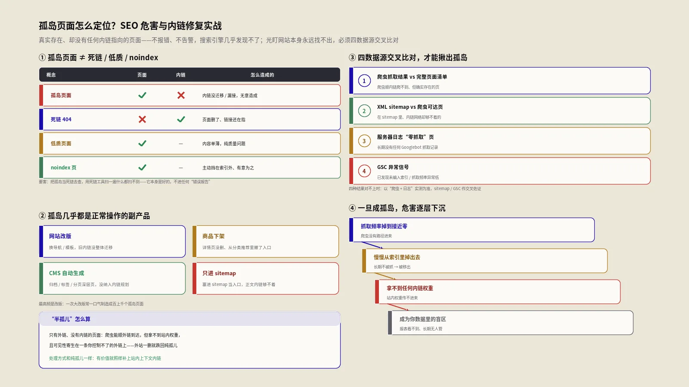Screen dimensions: 689x387
Task: Click the 内链 column header
Action: tap(181, 75)
